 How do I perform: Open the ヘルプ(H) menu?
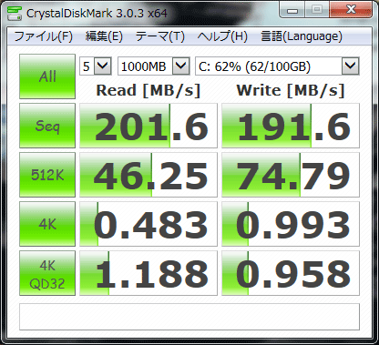click(222, 36)
